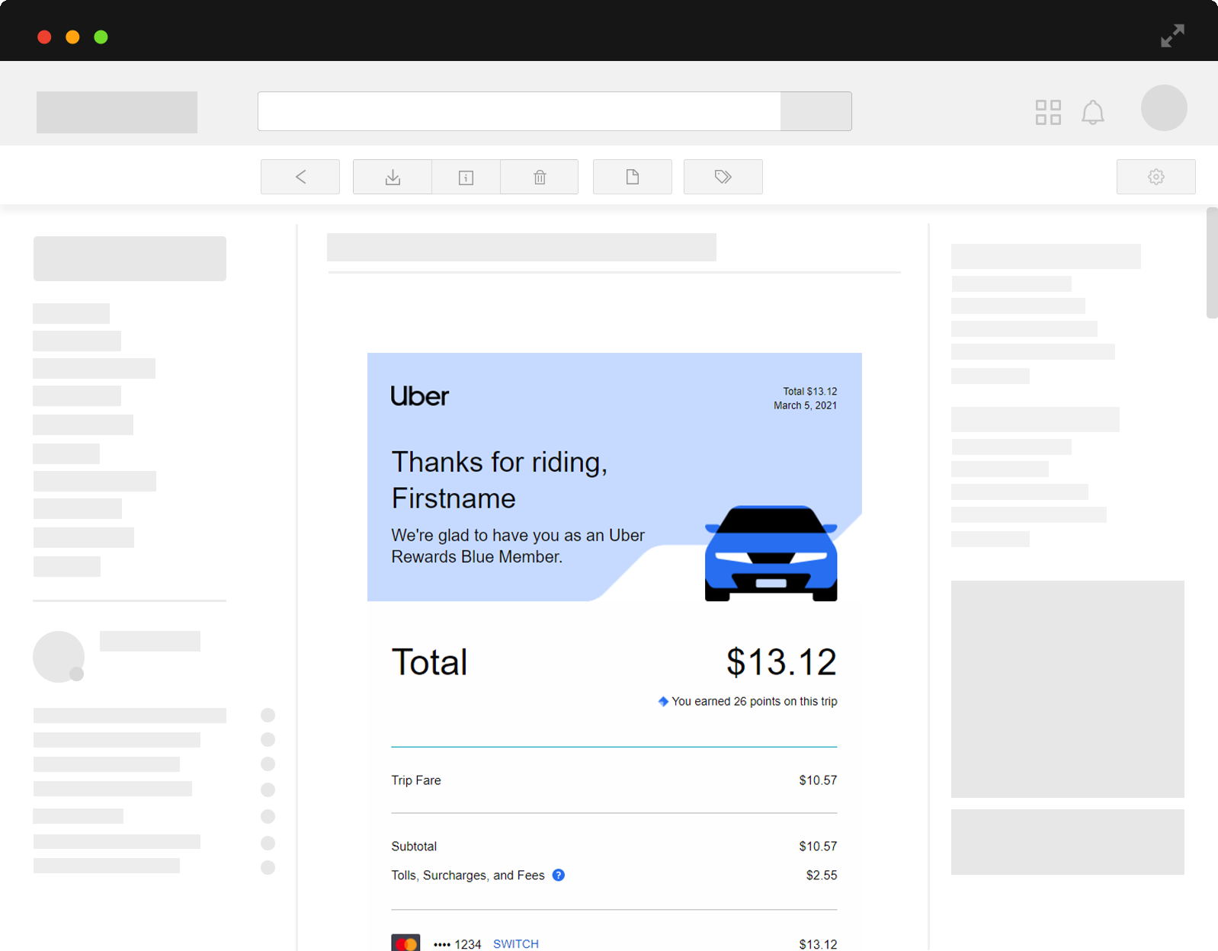The height and width of the screenshot is (951, 1218).
Task: Go back with the left arrow button
Action: point(300,177)
